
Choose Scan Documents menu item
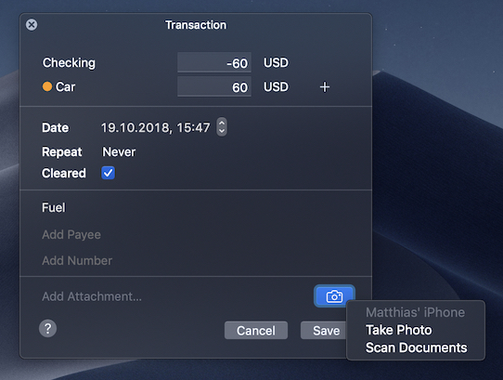(417, 347)
